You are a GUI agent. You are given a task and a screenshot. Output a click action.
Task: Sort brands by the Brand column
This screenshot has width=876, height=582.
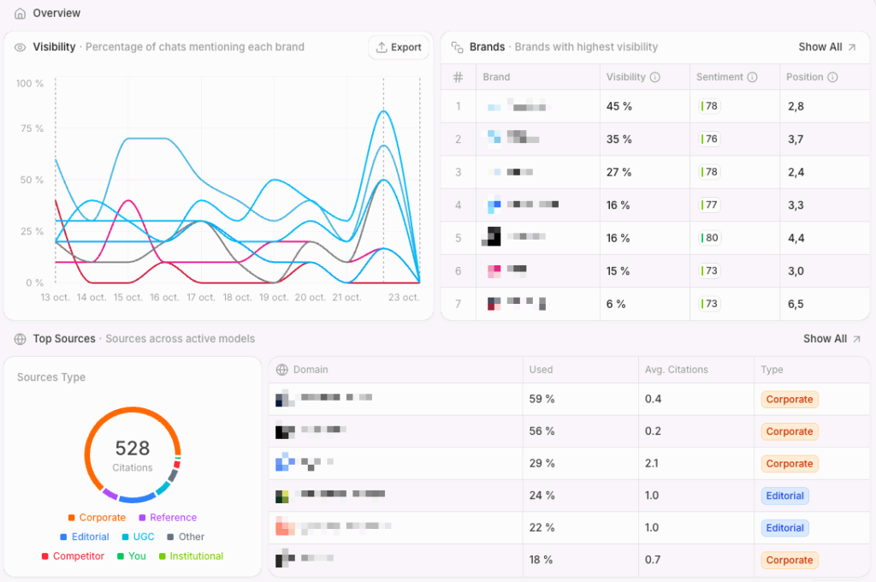point(496,77)
